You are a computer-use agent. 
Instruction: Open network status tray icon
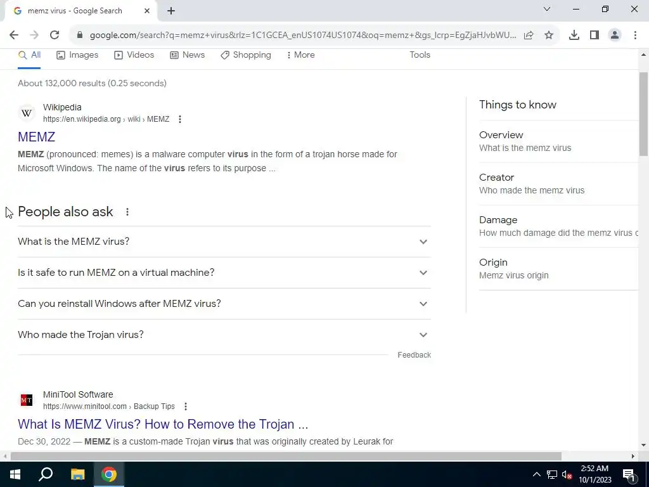[552, 474]
